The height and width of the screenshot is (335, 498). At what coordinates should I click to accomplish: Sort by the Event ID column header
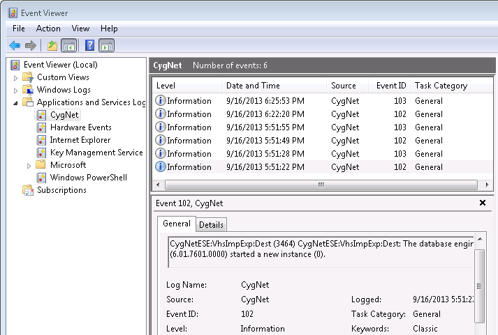coord(389,86)
